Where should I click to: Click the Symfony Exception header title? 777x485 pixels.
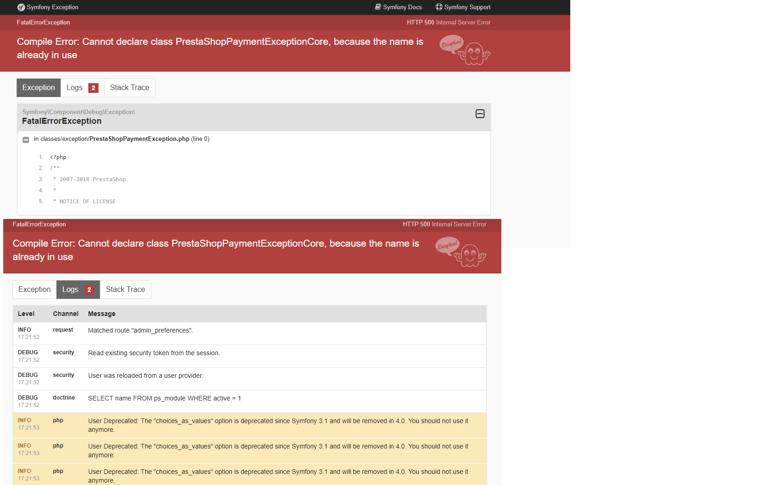pos(52,7)
